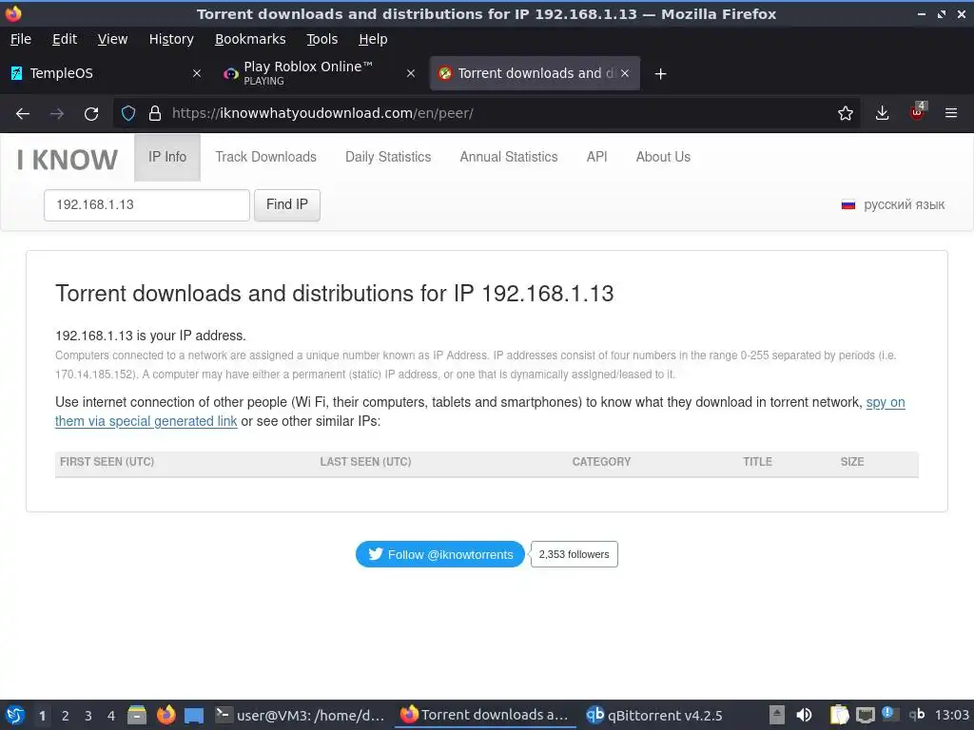Follow the spy on them link
The height and width of the screenshot is (730, 974).
pos(886,402)
